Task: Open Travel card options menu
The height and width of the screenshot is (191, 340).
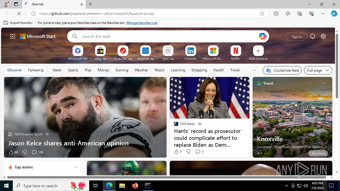Action: coord(324,83)
